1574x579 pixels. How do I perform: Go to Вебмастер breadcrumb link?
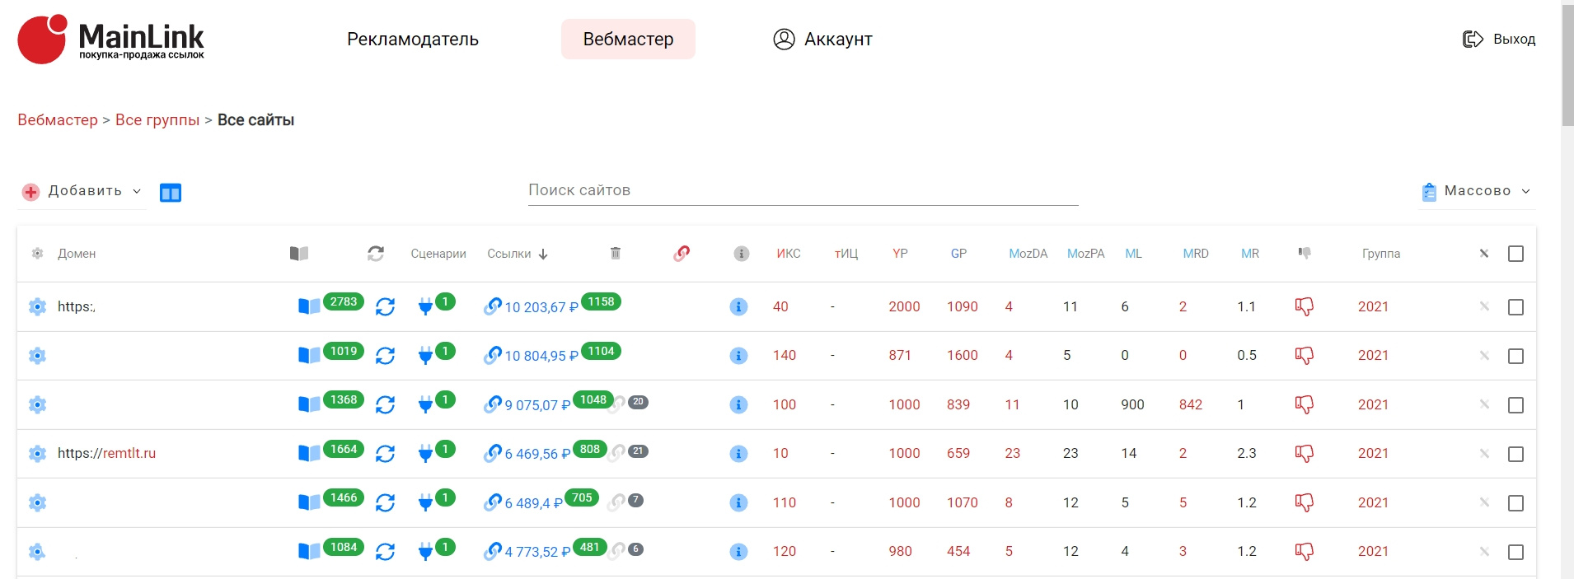coord(58,120)
